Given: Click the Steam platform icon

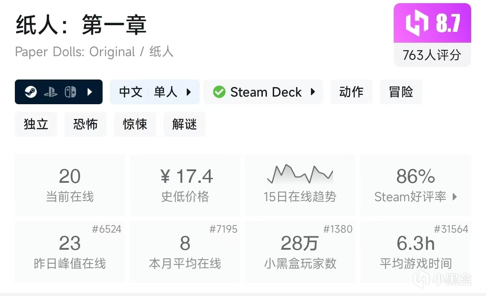Looking at the screenshot, I should [x=31, y=92].
